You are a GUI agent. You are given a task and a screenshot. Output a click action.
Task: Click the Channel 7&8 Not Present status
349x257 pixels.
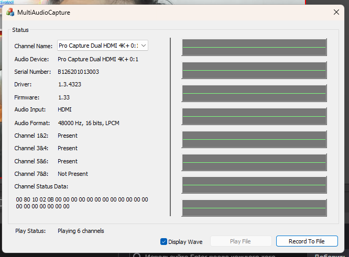coord(73,174)
